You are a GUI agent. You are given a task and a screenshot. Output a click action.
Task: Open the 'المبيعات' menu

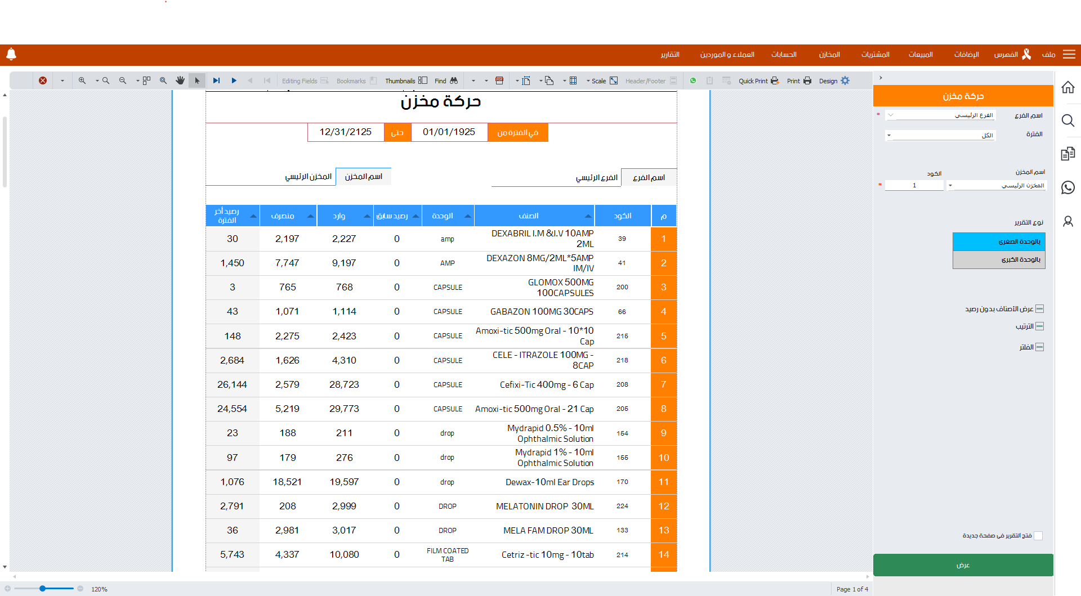tap(921, 55)
